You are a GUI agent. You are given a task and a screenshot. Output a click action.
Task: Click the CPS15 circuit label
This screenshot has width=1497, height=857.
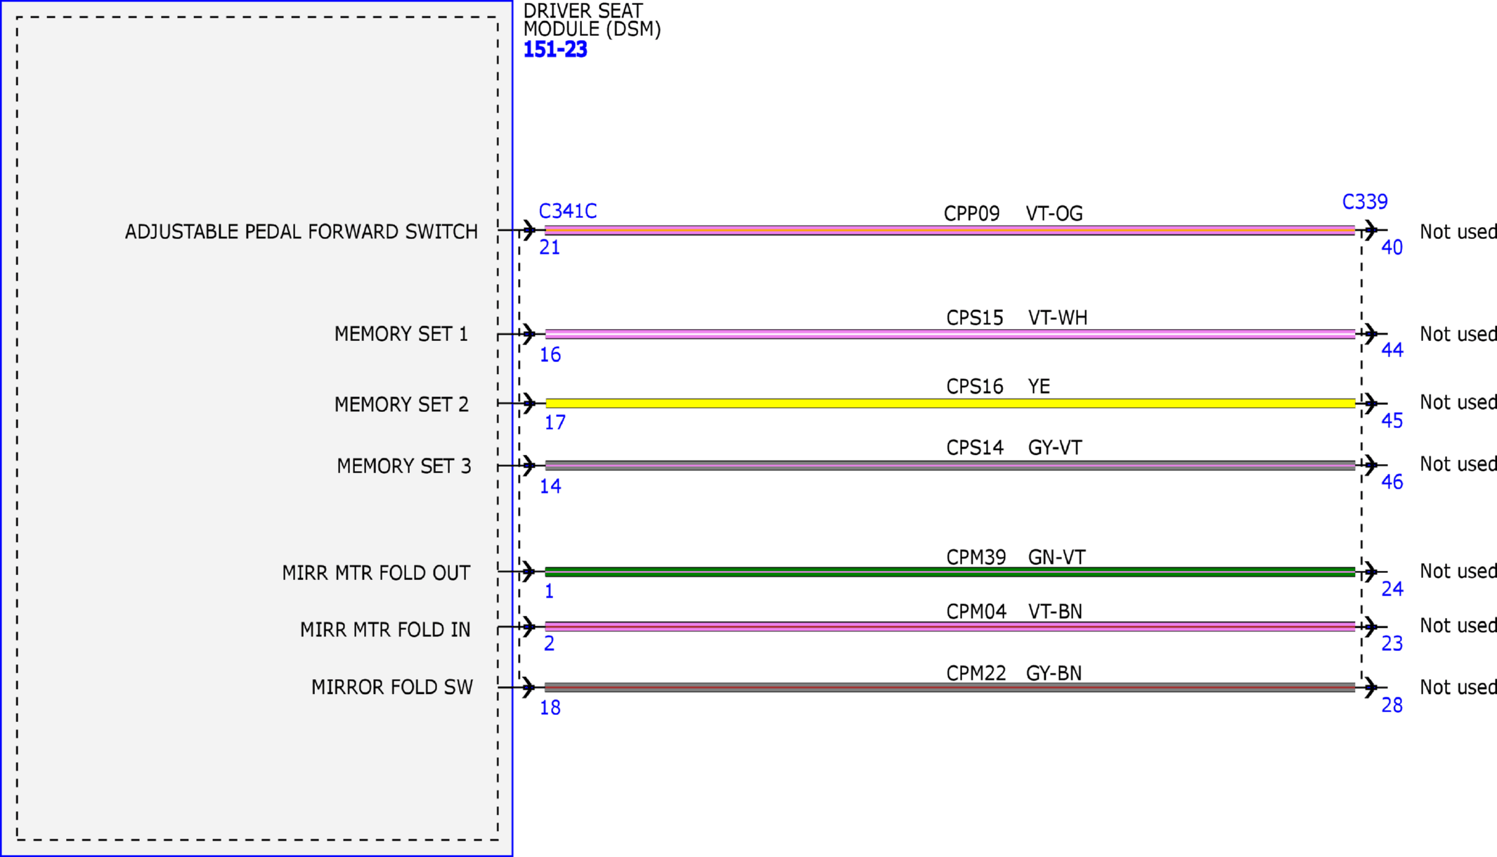pyautogui.click(x=975, y=318)
